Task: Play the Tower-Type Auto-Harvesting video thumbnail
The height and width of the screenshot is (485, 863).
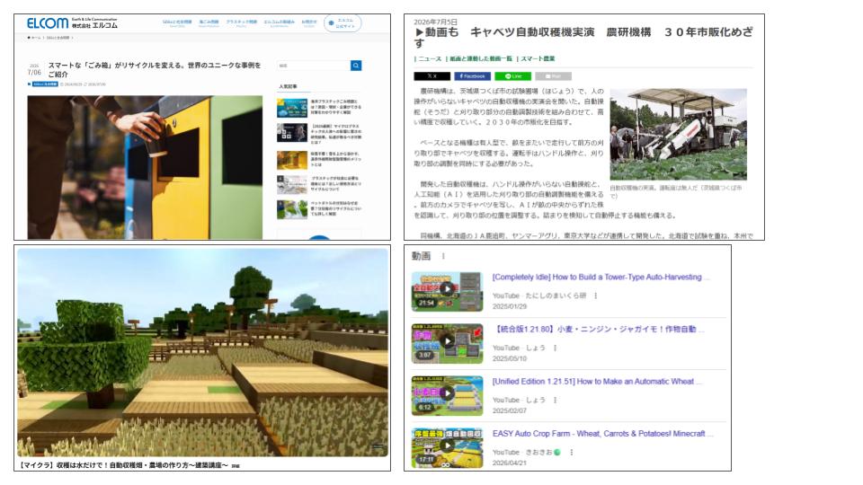Action: pos(447,291)
